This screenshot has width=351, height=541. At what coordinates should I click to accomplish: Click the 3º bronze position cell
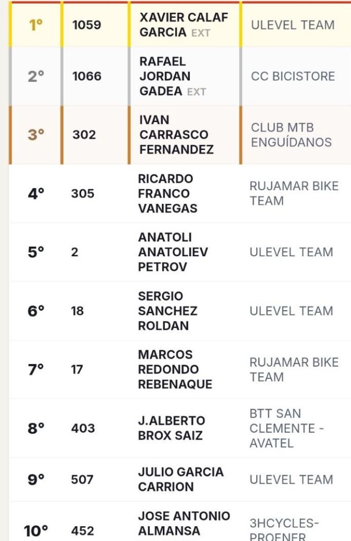click(x=35, y=135)
